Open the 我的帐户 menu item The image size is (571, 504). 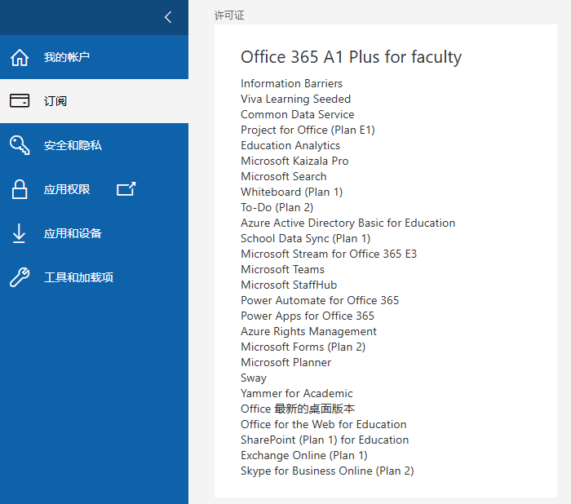94,57
